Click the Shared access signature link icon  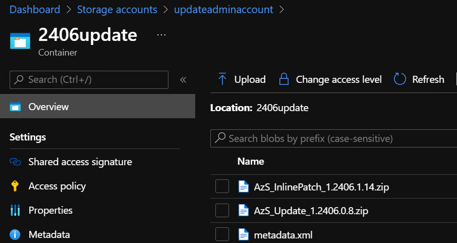click(15, 162)
